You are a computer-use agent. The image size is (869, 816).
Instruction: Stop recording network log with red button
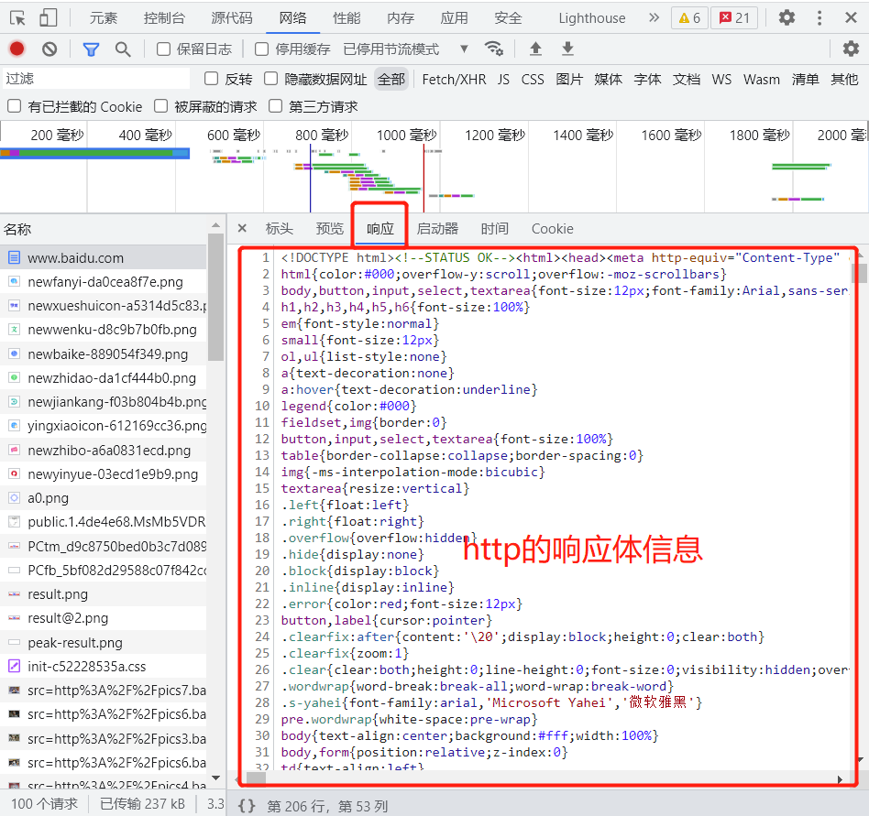coord(17,49)
